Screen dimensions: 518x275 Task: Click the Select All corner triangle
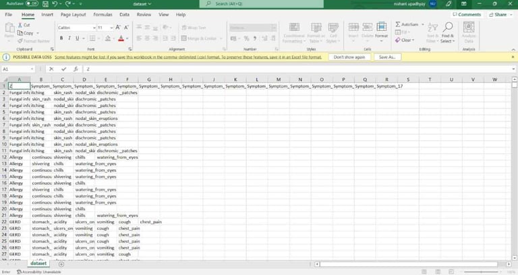pyautogui.click(x=5, y=80)
